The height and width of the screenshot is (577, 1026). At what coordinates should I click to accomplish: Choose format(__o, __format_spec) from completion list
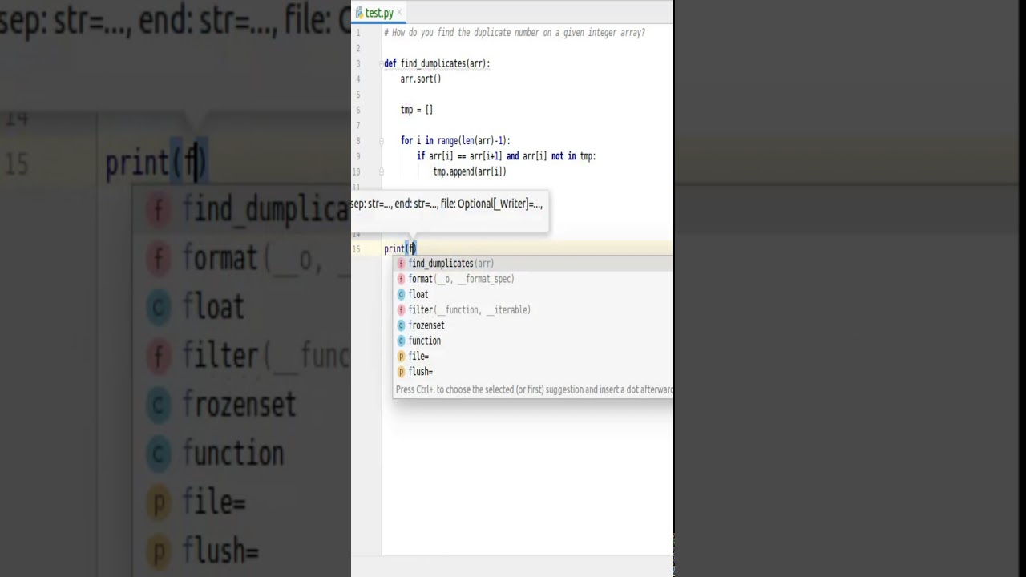pos(532,279)
